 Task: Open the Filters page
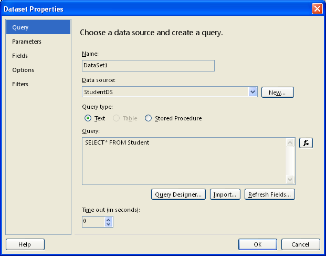(38, 84)
